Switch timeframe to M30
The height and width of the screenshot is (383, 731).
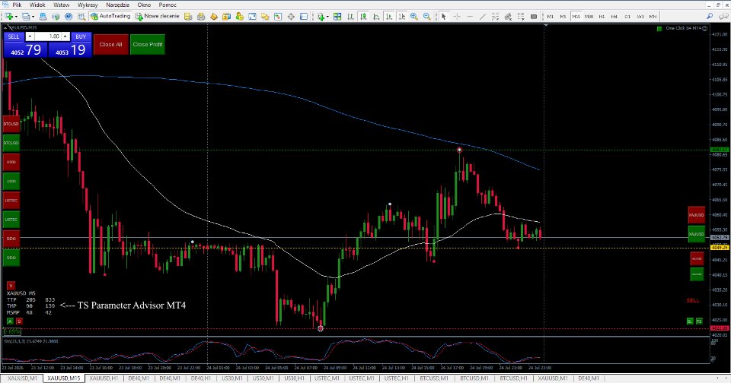[589, 16]
